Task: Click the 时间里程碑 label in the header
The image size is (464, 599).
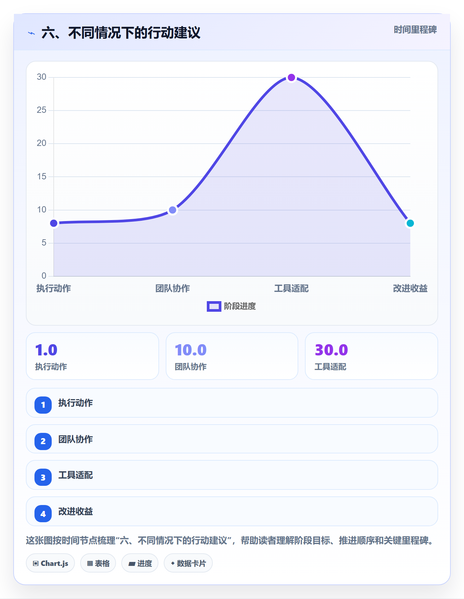Action: 415,30
